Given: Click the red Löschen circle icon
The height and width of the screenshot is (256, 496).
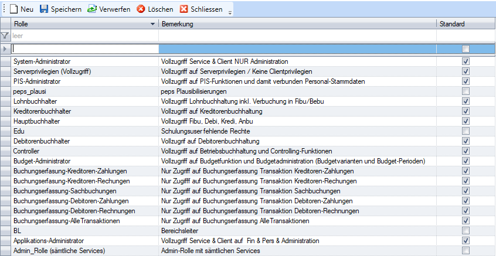Looking at the screenshot, I should pos(141,9).
